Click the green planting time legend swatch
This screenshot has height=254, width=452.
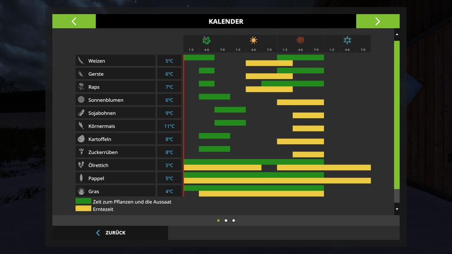coord(83,201)
